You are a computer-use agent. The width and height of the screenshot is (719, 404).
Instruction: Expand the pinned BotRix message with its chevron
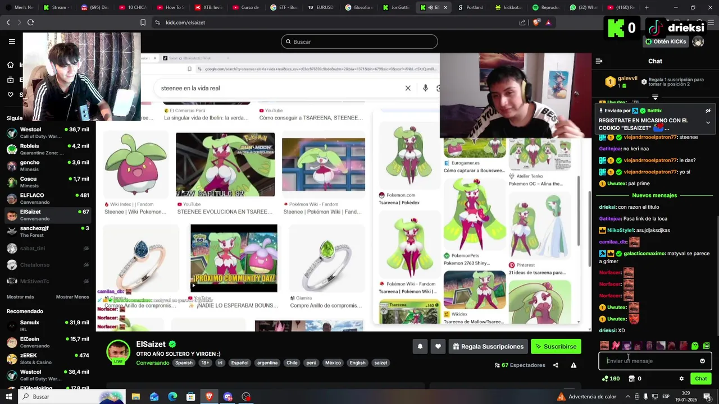708,122
